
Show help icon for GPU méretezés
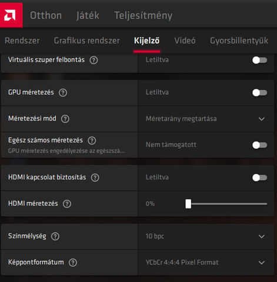[x=63, y=92]
